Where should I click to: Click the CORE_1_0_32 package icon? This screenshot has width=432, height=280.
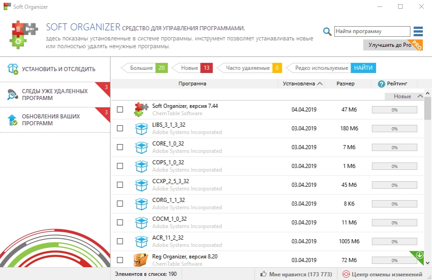click(141, 147)
